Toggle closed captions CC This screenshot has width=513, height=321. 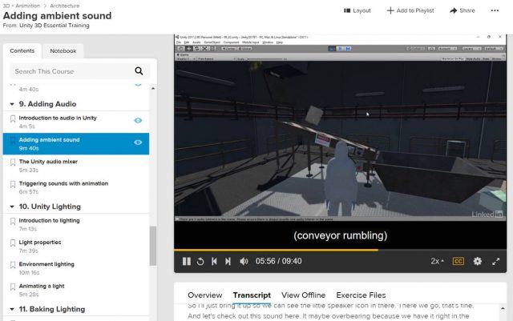tap(458, 261)
